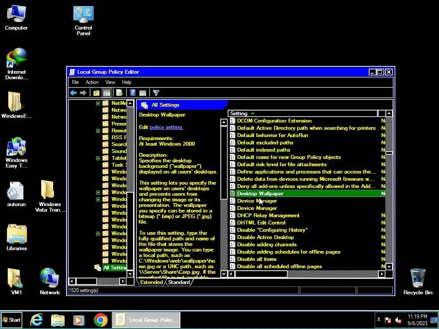Select the DHCP Relay Management setting
This screenshot has width=439, height=329.
(268, 215)
